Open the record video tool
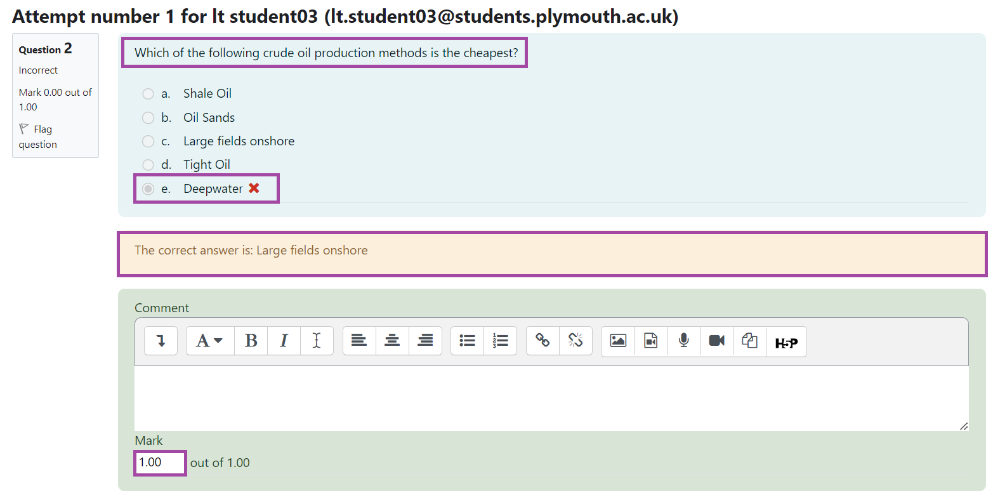This screenshot has width=993, height=500. [716, 341]
